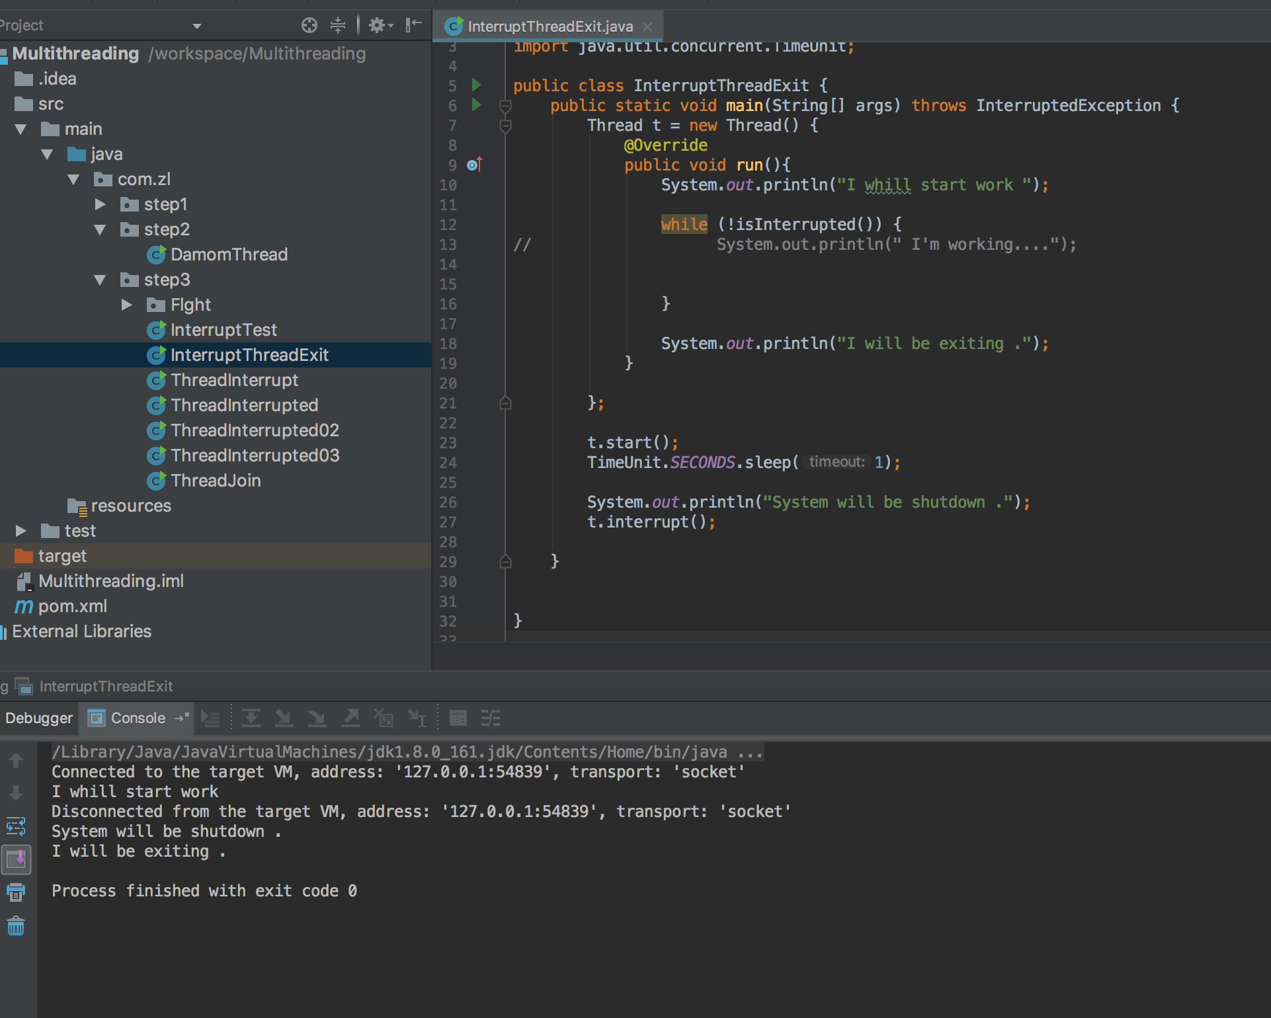This screenshot has height=1018, width=1271.
Task: Switch to the Debugger tab
Action: point(39,718)
